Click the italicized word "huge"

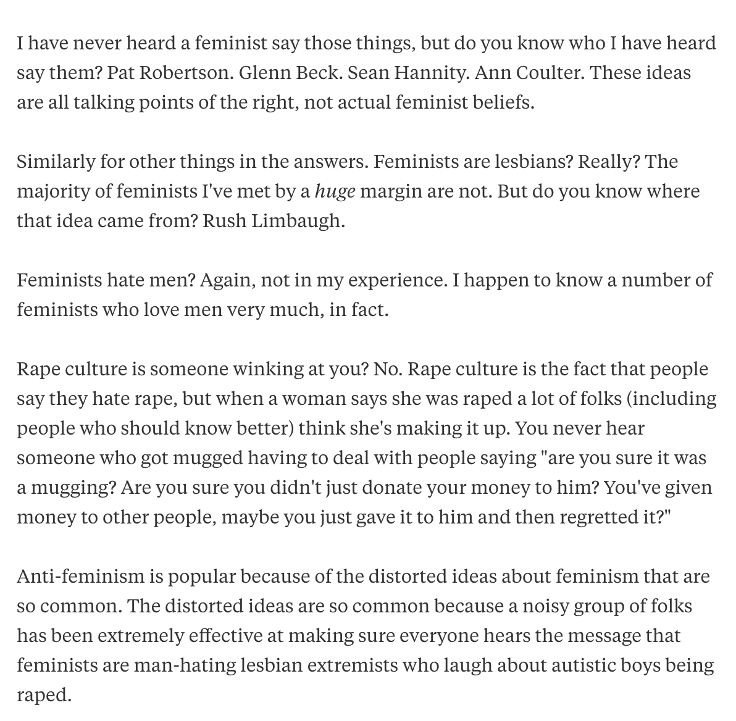(335, 191)
